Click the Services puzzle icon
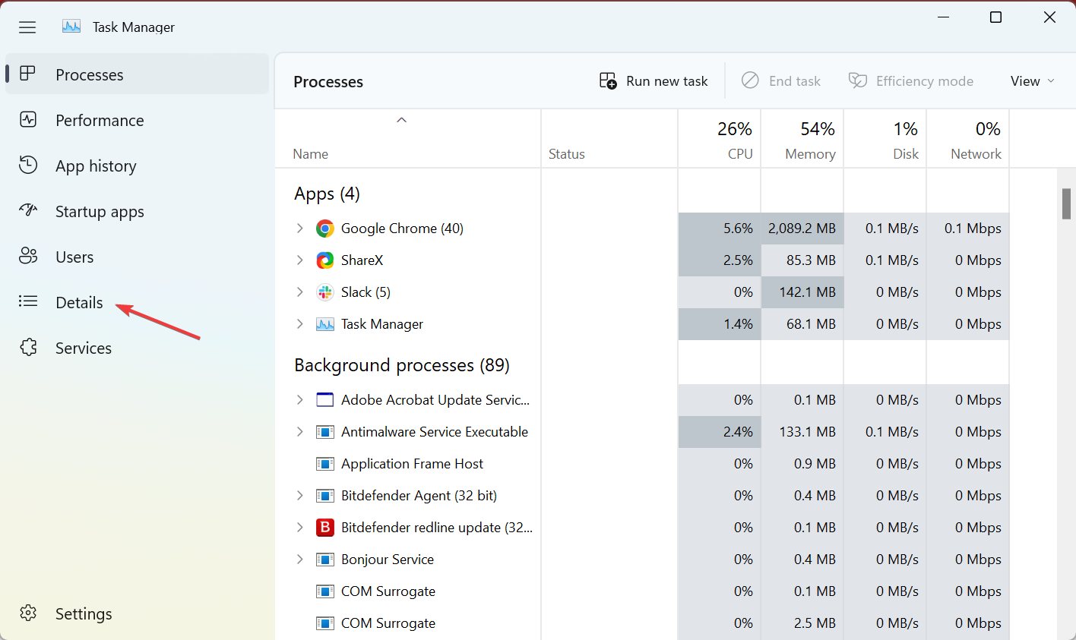The width and height of the screenshot is (1076, 640). pos(28,347)
